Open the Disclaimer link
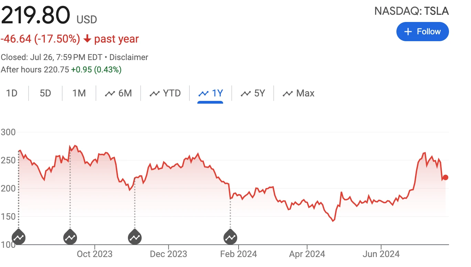This screenshot has width=471, height=267. pos(129,57)
